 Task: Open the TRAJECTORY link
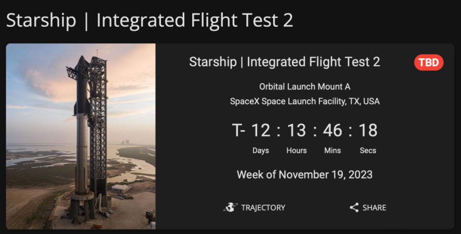pyautogui.click(x=263, y=208)
